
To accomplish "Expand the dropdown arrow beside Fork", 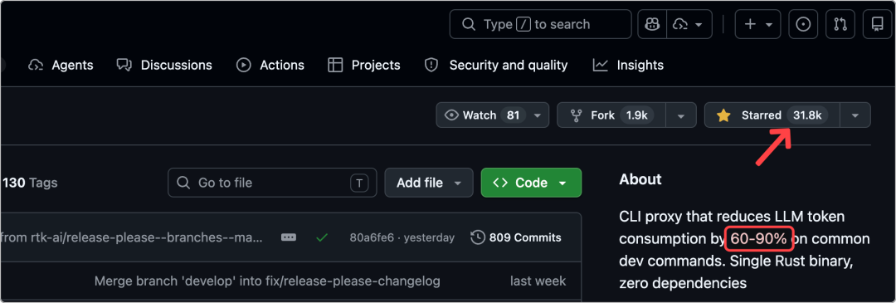I will [x=681, y=115].
